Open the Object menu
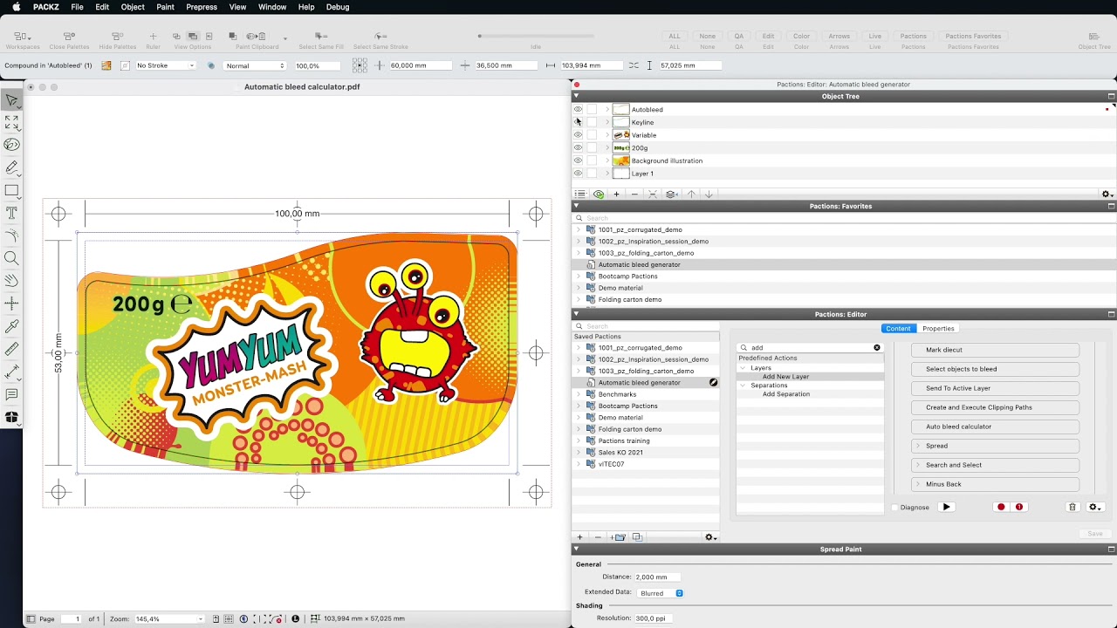This screenshot has height=628, width=1117. point(133,7)
